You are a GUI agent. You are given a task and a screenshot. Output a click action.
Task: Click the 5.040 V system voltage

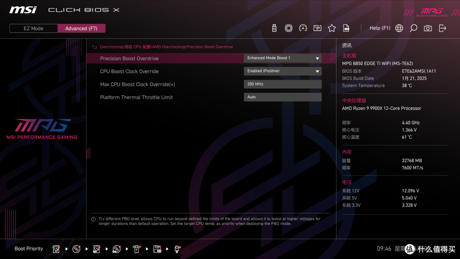pos(409,198)
